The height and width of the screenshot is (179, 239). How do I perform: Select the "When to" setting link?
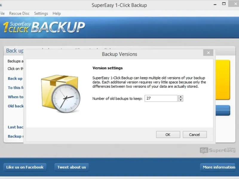pos(16,97)
